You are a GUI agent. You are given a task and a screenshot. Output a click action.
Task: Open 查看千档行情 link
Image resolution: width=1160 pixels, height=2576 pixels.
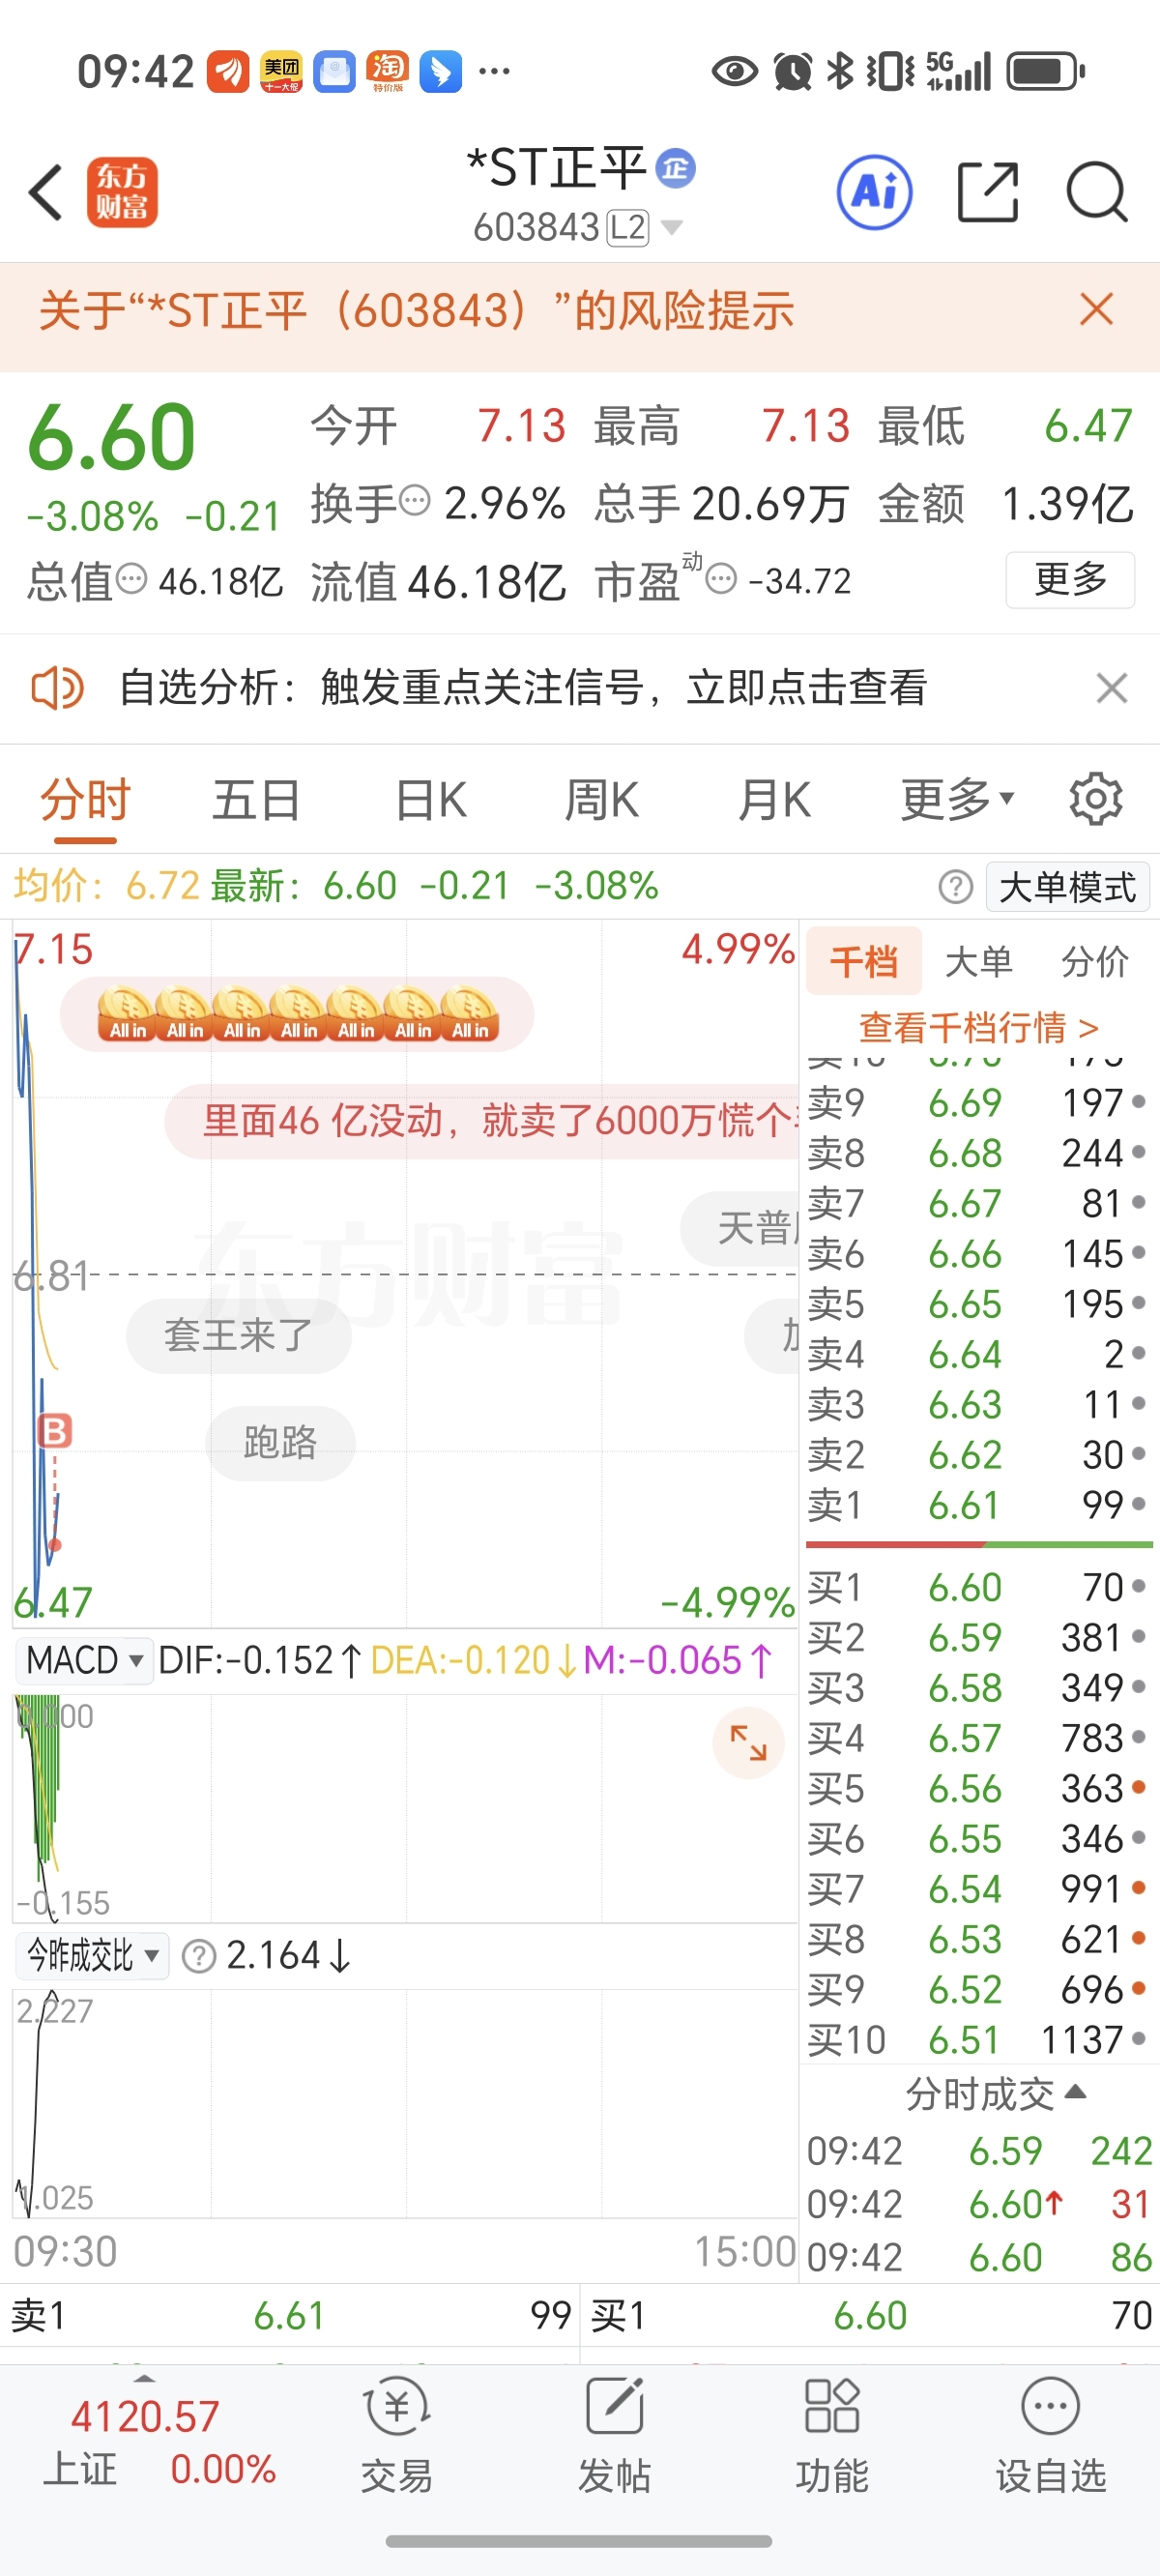[x=979, y=1026]
